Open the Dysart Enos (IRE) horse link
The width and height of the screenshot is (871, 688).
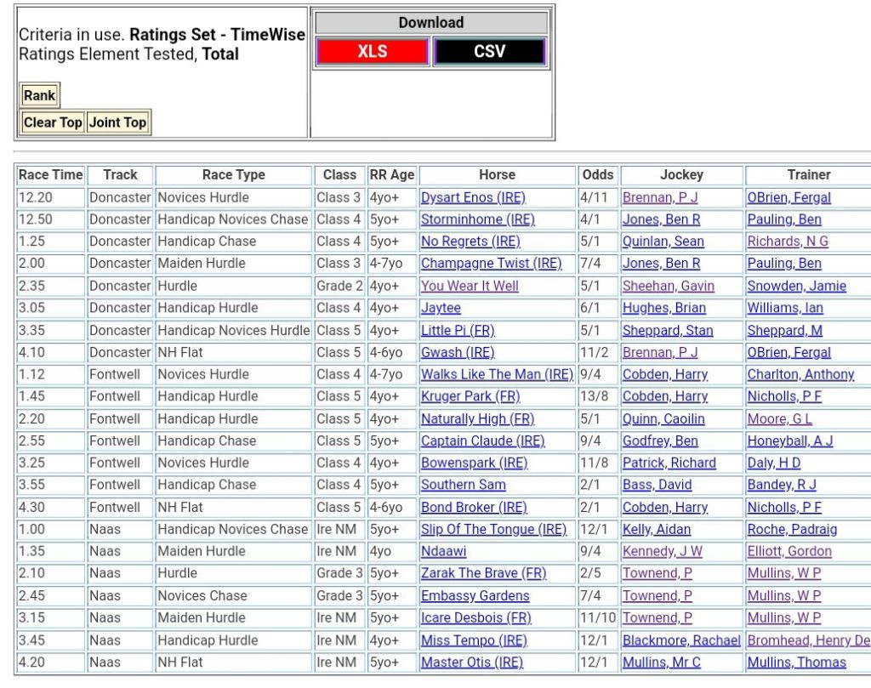(x=473, y=197)
